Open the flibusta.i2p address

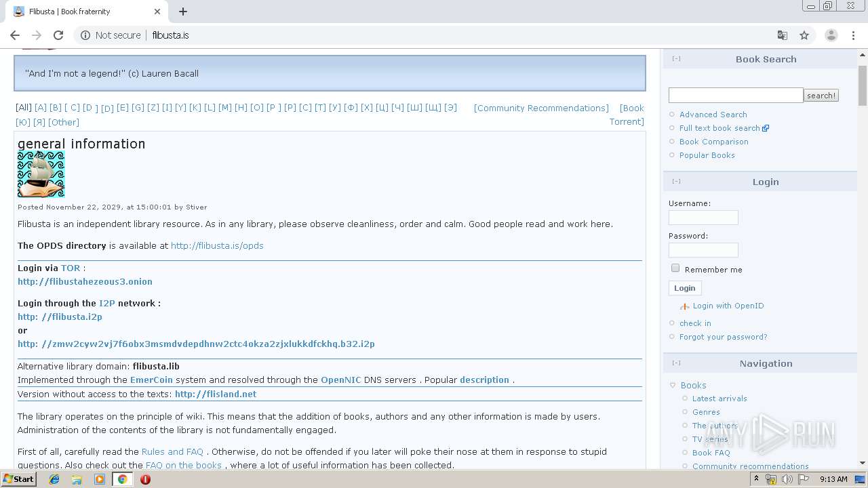(60, 317)
